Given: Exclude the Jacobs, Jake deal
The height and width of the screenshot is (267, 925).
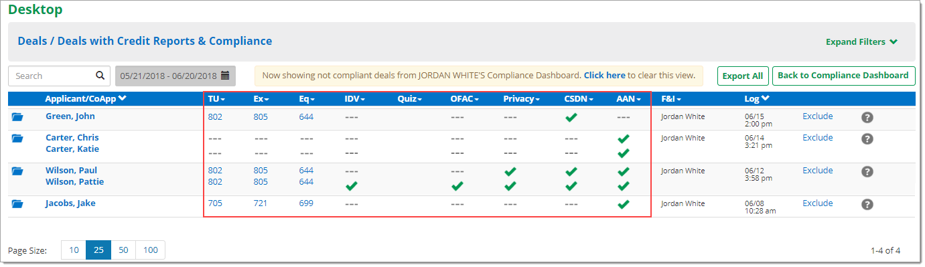Looking at the screenshot, I should click(818, 203).
